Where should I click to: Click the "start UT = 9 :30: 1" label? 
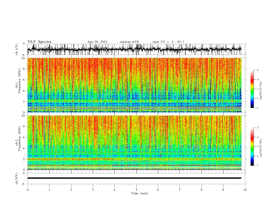tap(168, 42)
